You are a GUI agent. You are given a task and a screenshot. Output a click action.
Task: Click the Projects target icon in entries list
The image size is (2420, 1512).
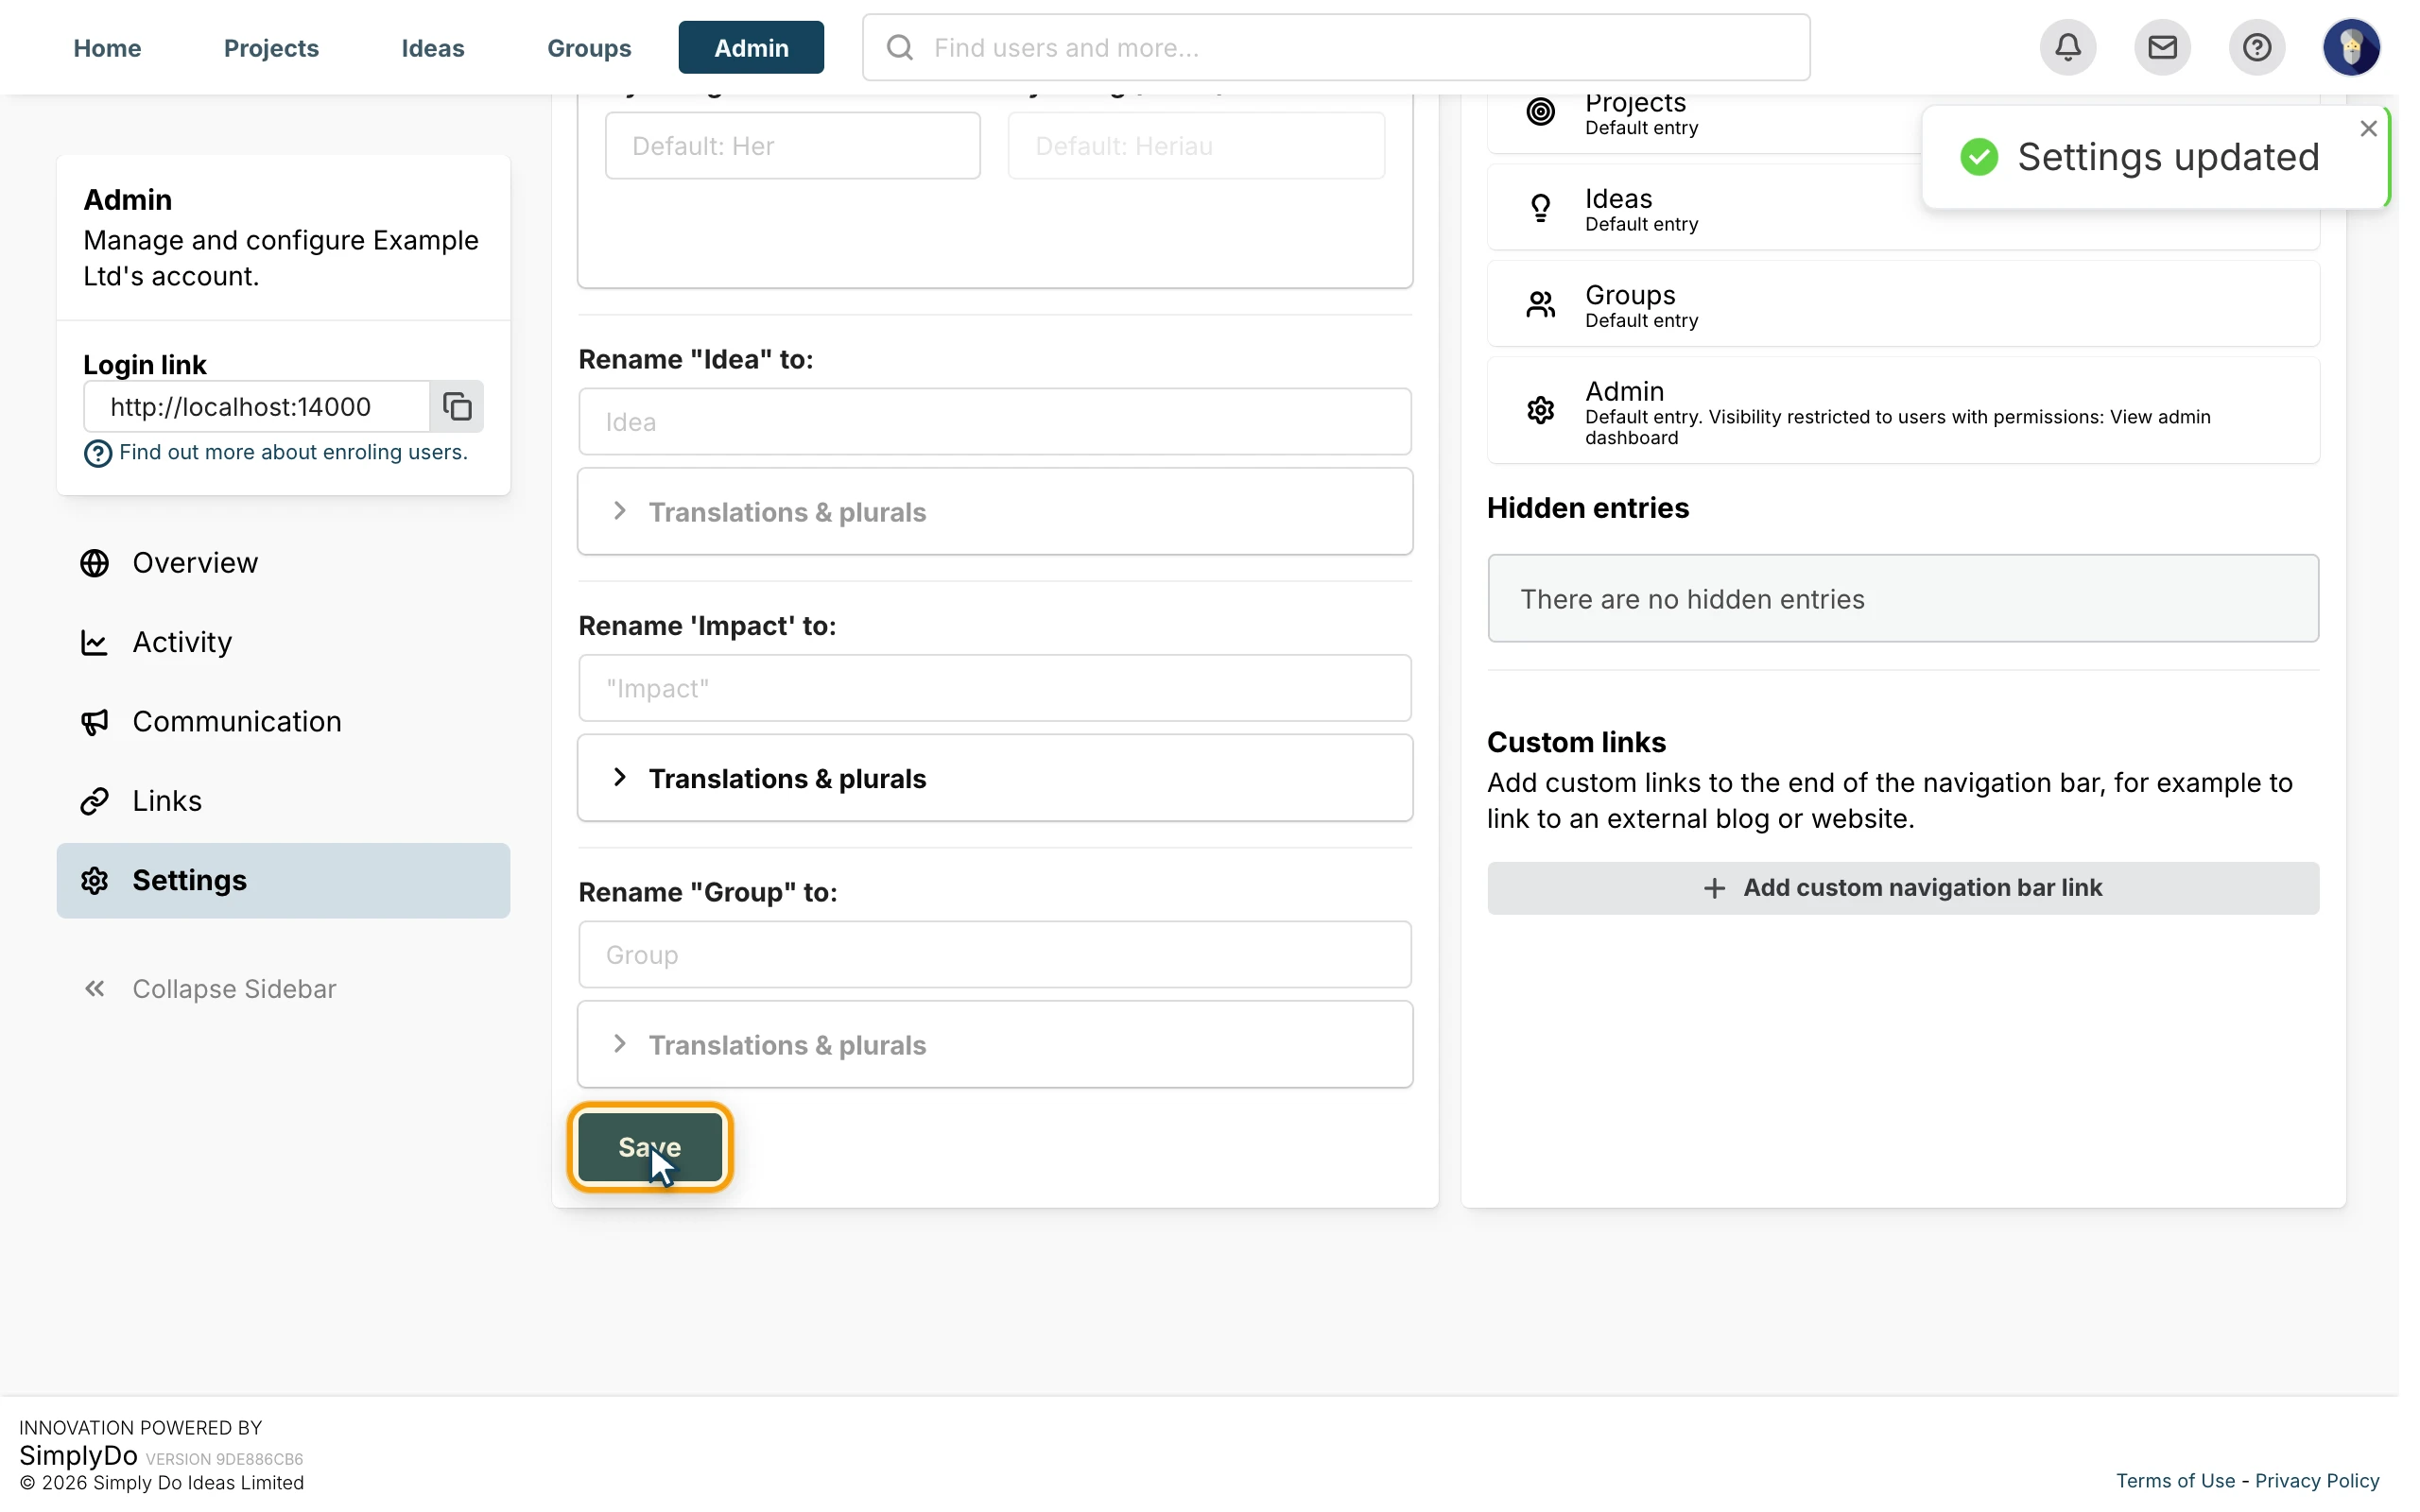(x=1540, y=111)
